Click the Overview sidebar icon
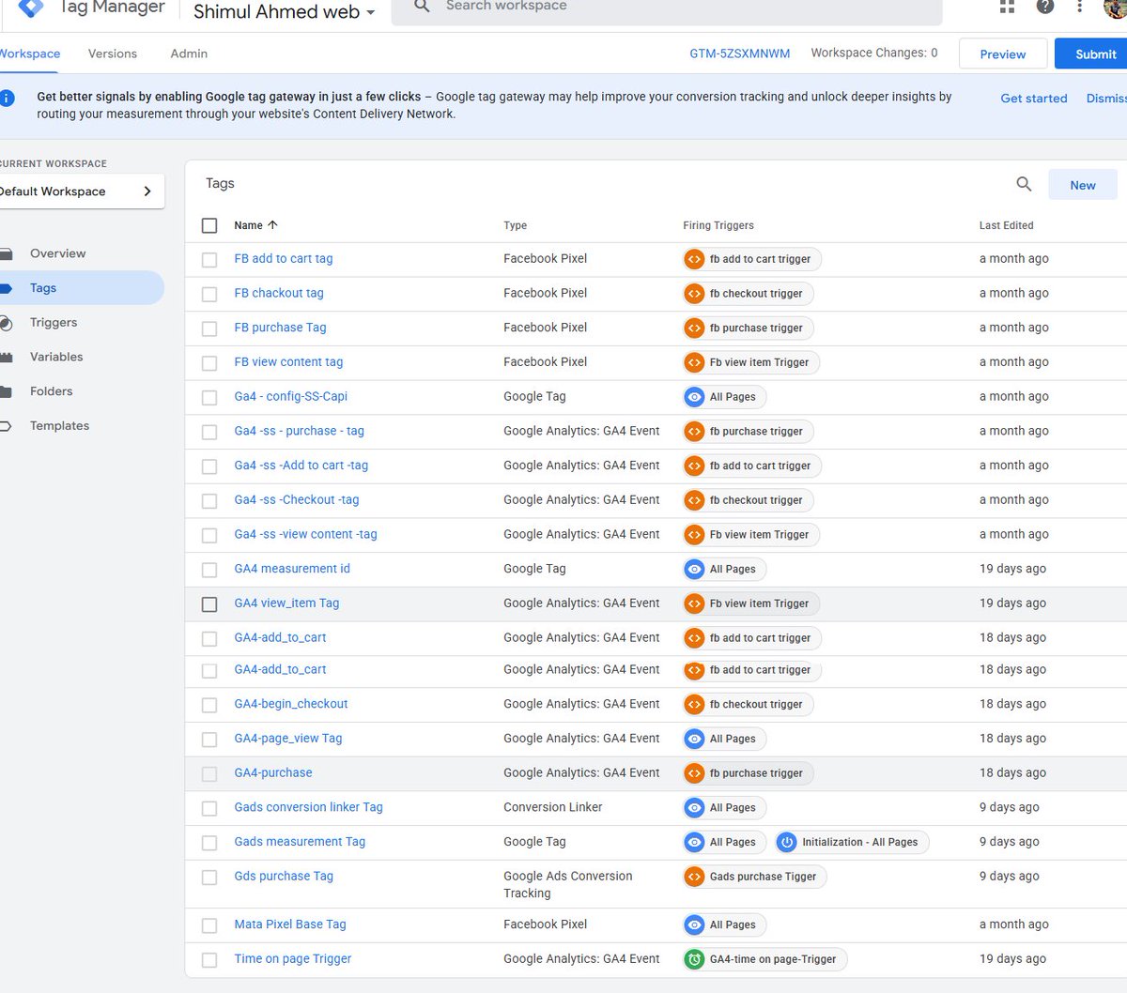 click(x=7, y=253)
